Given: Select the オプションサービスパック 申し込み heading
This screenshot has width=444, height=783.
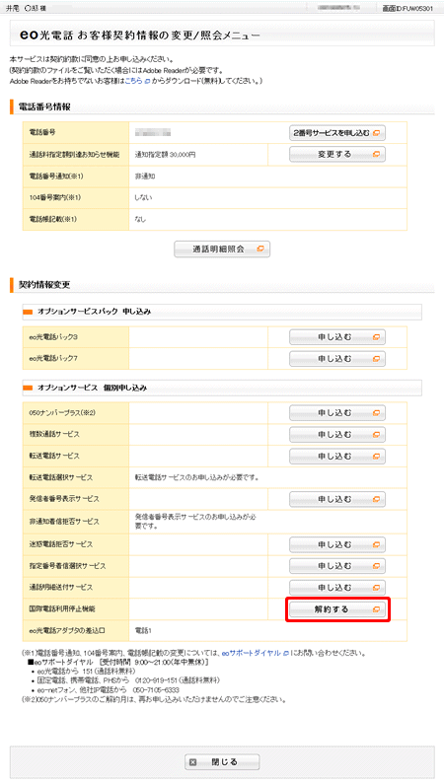Looking at the screenshot, I should click(x=95, y=311).
